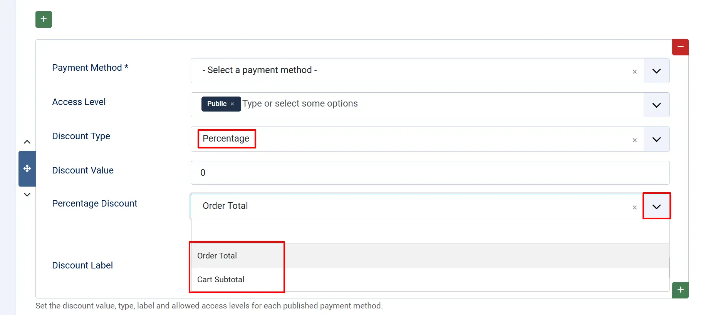Clear the Order Total selection

click(x=634, y=207)
